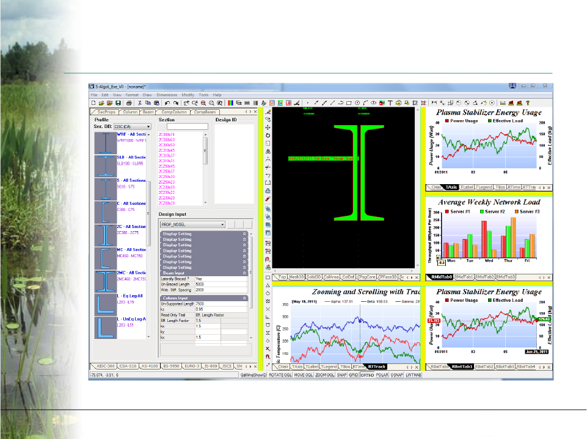The width and height of the screenshot is (587, 439).
Task: Toggle ZOOM OGL in status bar
Action: [x=324, y=375]
